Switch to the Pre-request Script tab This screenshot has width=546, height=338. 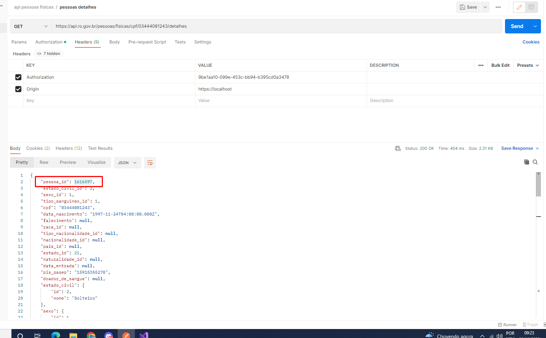[147, 42]
